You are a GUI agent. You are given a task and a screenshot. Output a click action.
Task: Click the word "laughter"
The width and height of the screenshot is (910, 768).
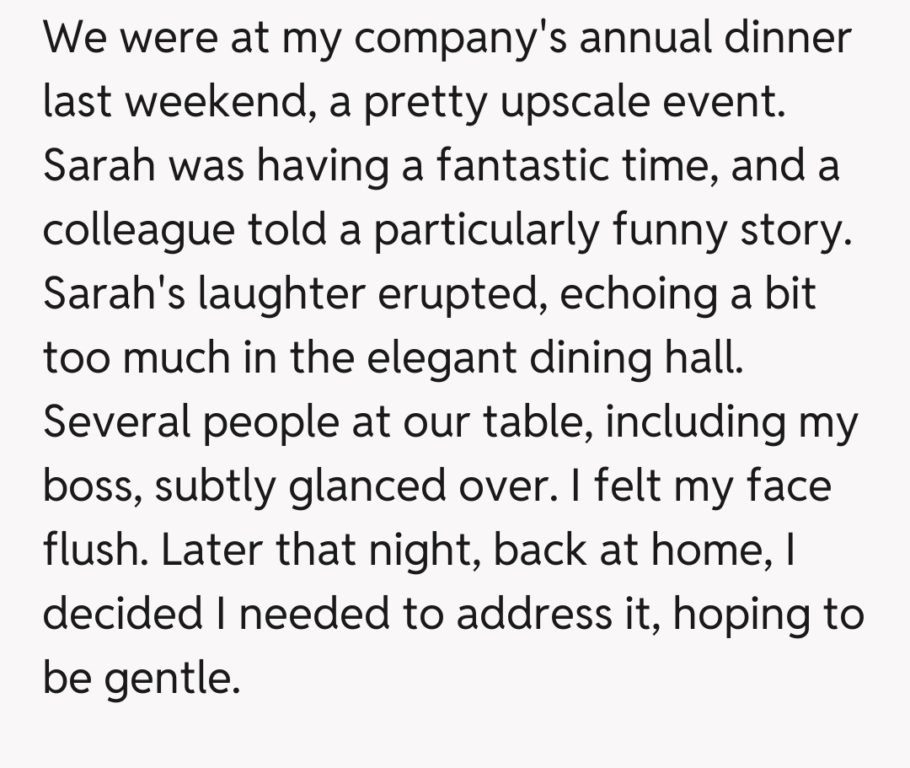[x=282, y=294]
